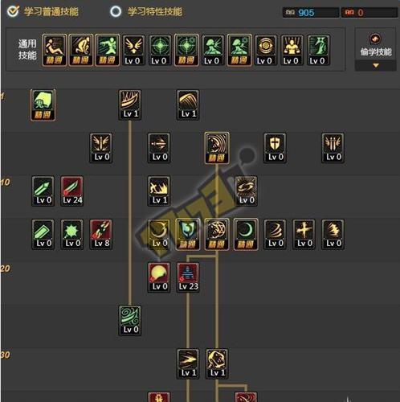Screen dimensions: 400x402
Task: Expand the 偷学技能 dropdown arrow
Action: [x=376, y=65]
